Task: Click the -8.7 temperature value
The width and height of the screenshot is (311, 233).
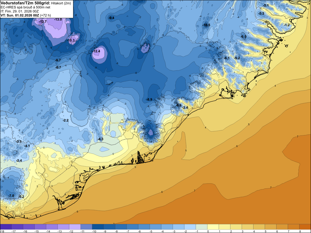Action: (x=58, y=60)
